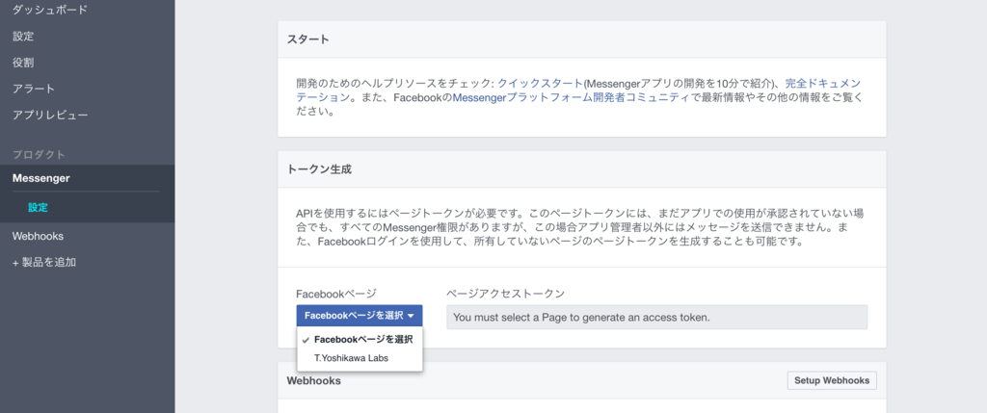Screen dimensions: 987x413
Task: Go to 役割 in the sidebar
Action: point(23,63)
